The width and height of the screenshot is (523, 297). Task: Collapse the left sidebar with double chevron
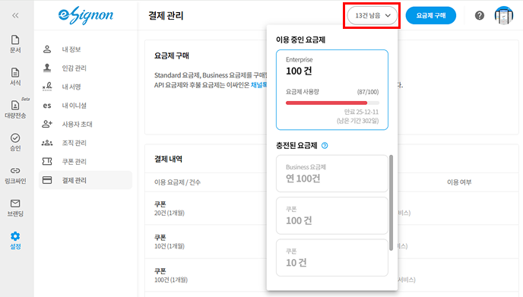15,16
